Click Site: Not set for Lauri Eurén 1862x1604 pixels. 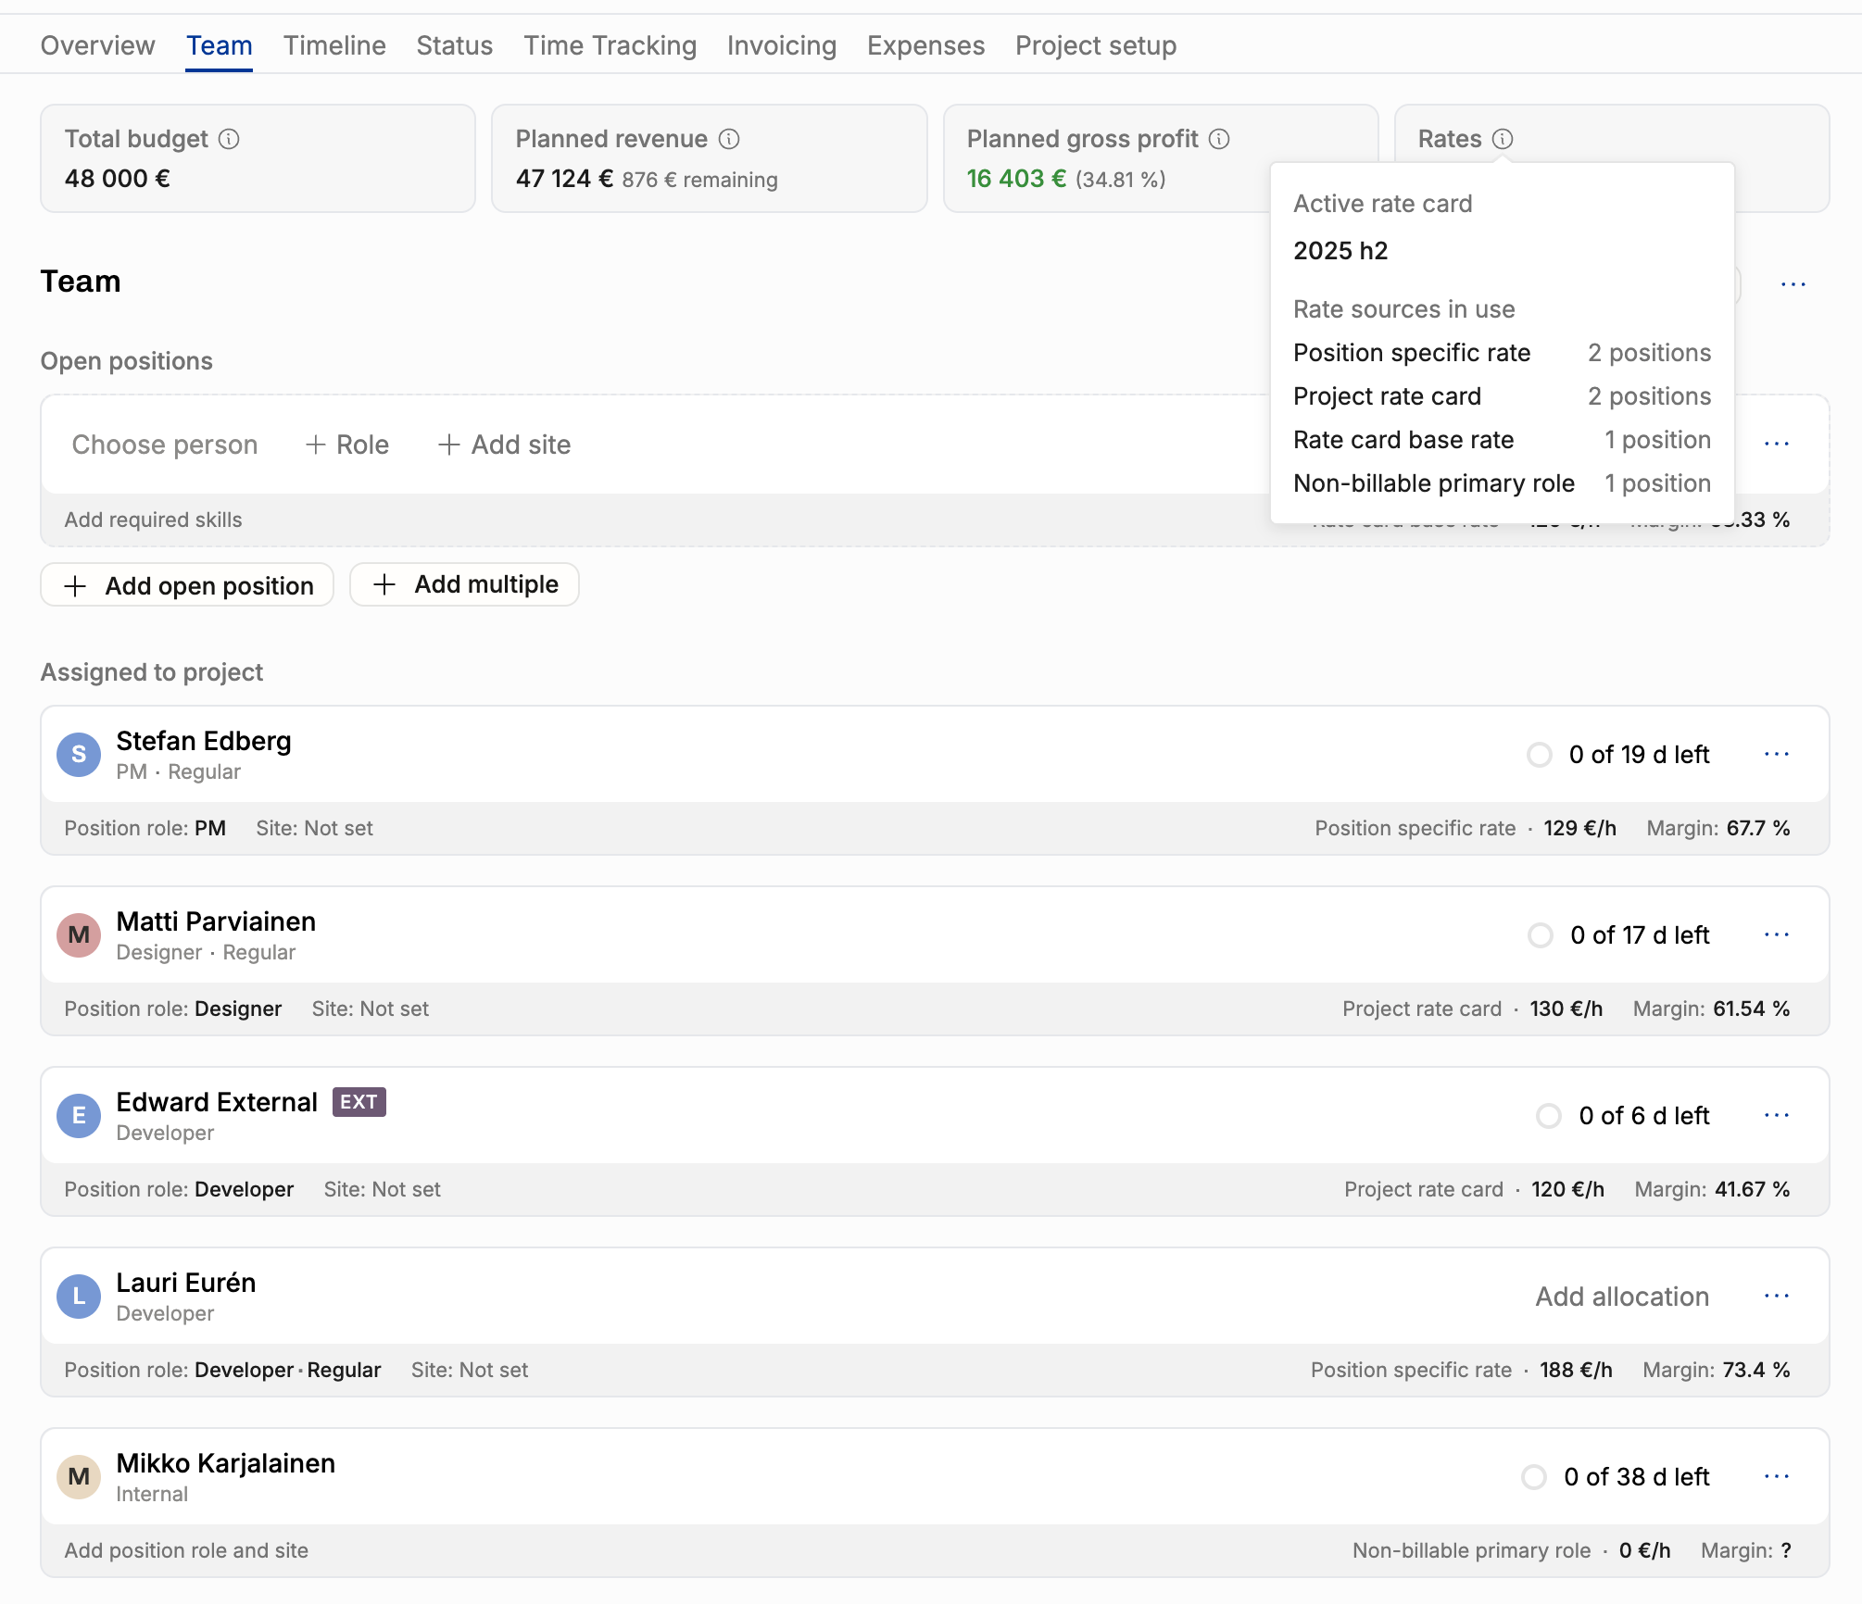[x=470, y=1370]
